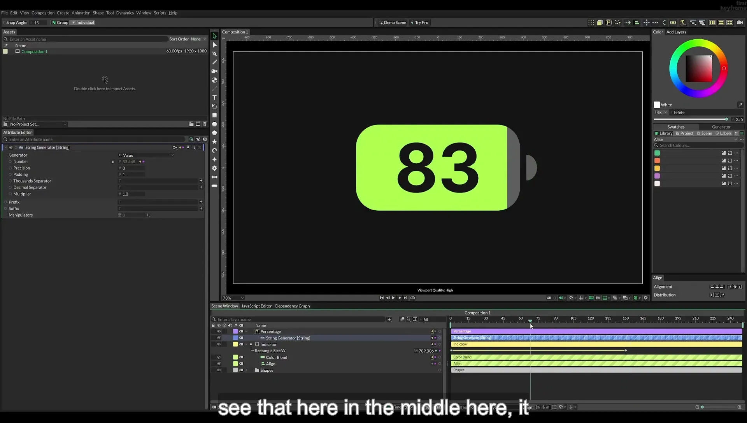Select the green swatch in Alice library
Viewport: 747px width, 423px height.
coord(657,153)
